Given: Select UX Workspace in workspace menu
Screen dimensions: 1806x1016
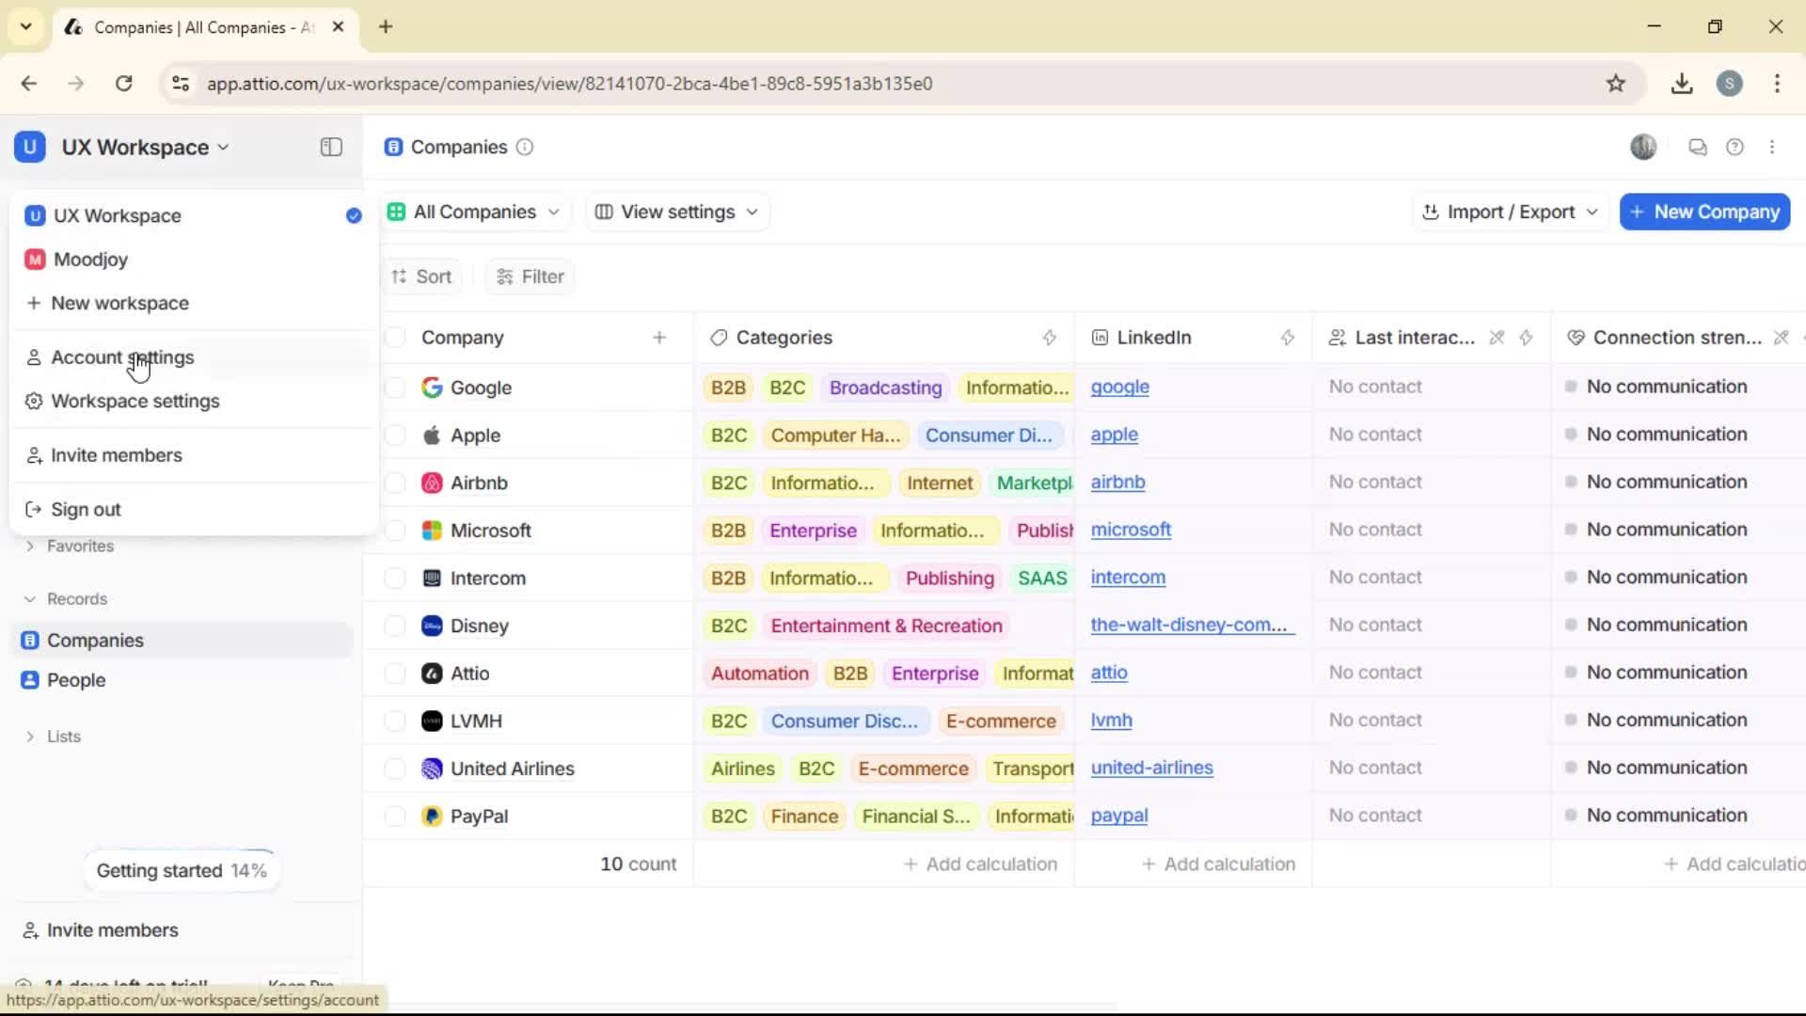Looking at the screenshot, I should pos(193,215).
